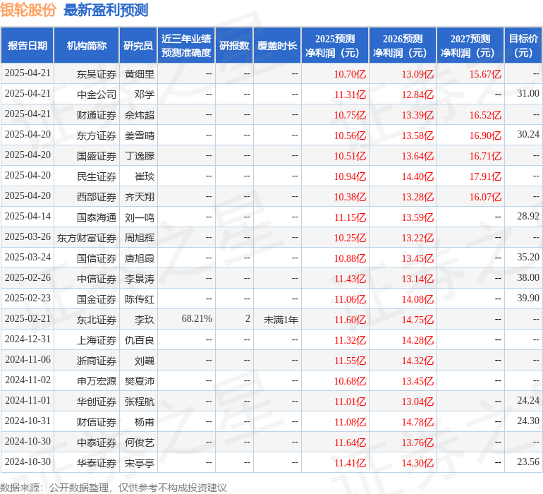The width and height of the screenshot is (543, 494).
Task: Click analyst name 黄细里
Action: [x=140, y=74]
